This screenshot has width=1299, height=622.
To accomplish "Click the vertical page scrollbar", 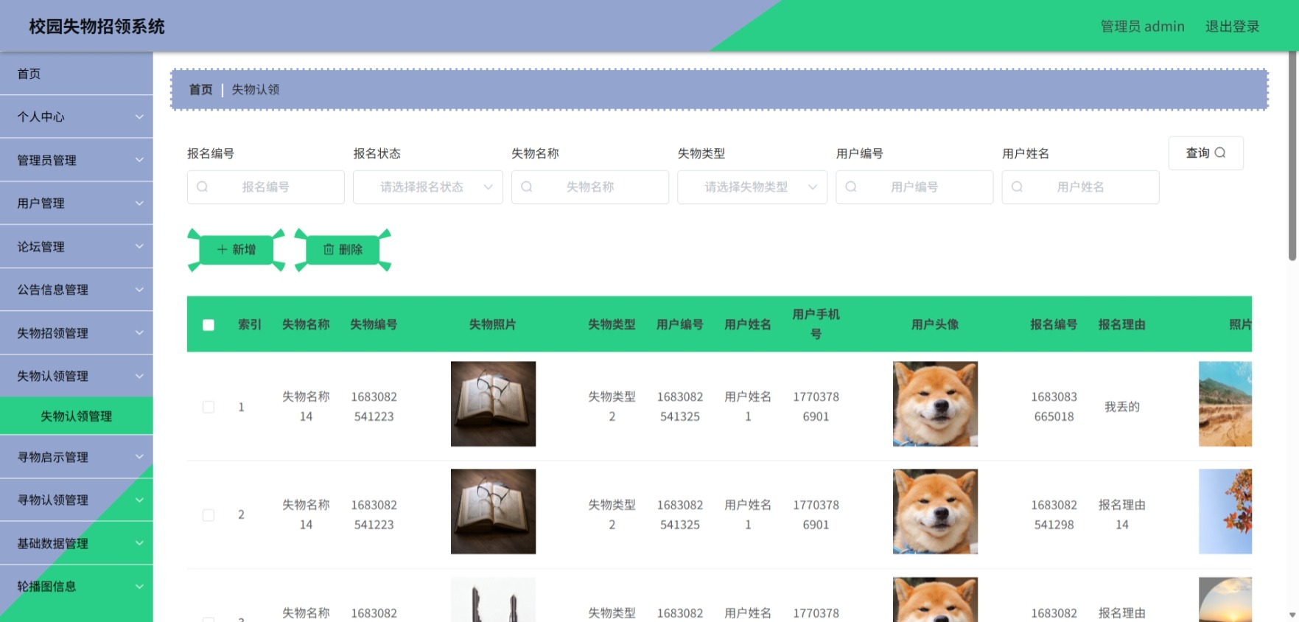I will tap(1292, 156).
